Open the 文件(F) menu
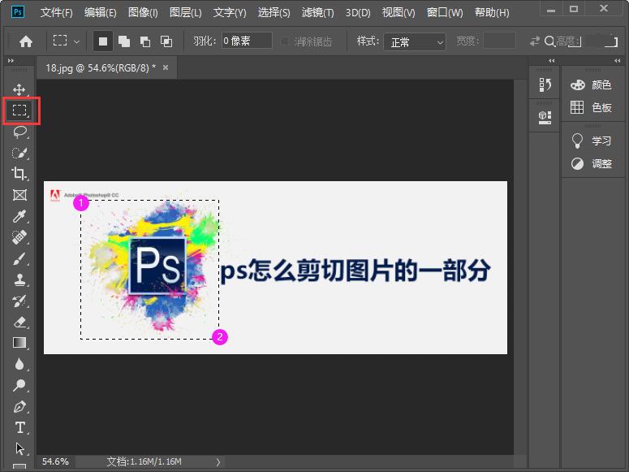The height and width of the screenshot is (472, 629). click(56, 12)
